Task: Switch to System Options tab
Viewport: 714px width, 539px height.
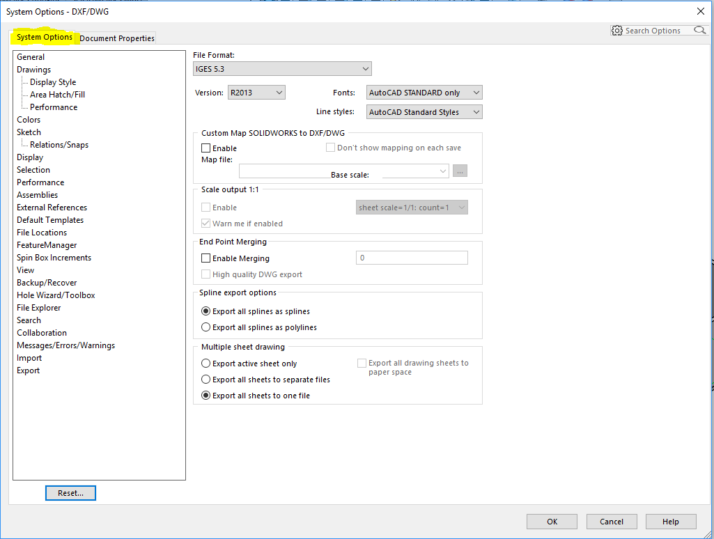Action: click(44, 37)
